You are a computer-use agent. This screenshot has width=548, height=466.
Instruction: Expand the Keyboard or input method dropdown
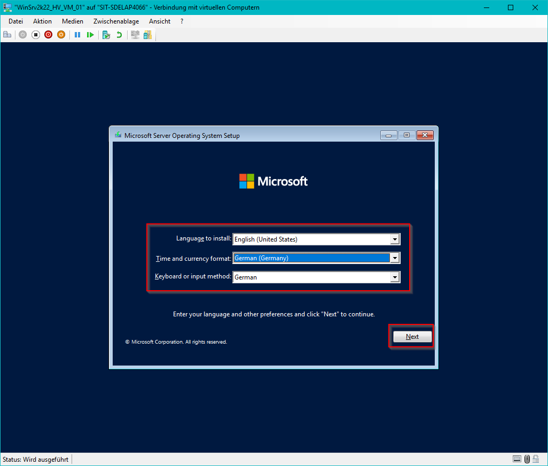point(395,277)
